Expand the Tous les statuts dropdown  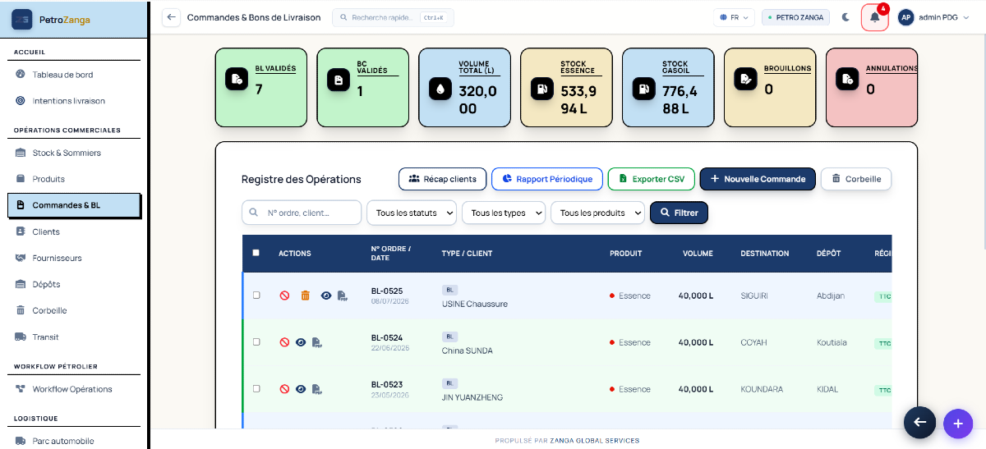click(x=412, y=213)
